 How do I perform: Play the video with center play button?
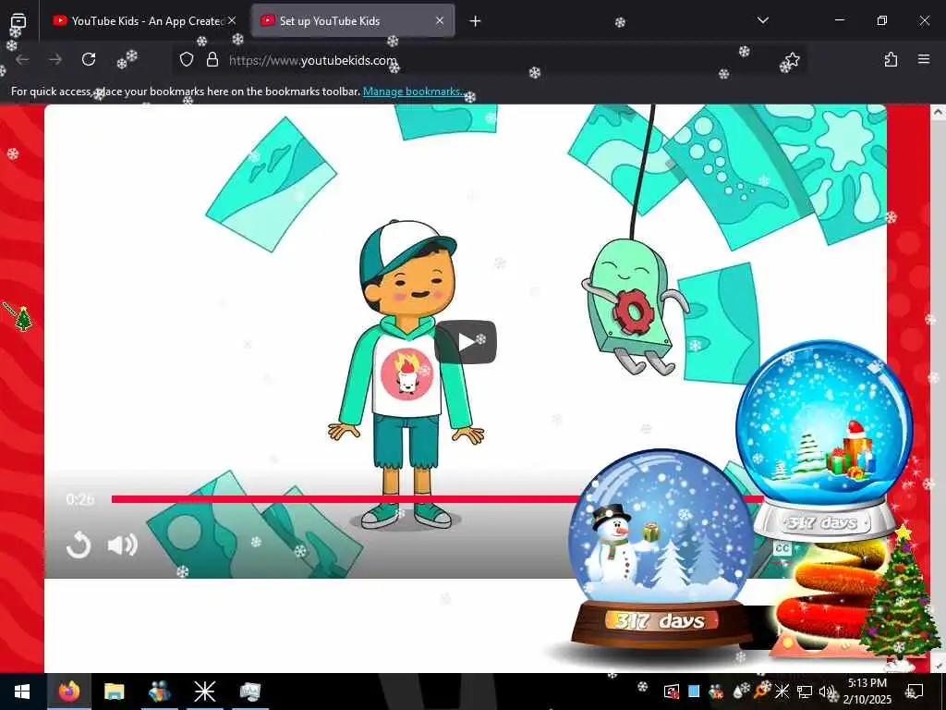coord(466,342)
